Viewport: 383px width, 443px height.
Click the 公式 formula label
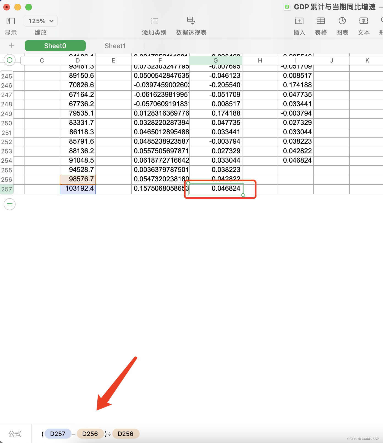tap(15, 434)
